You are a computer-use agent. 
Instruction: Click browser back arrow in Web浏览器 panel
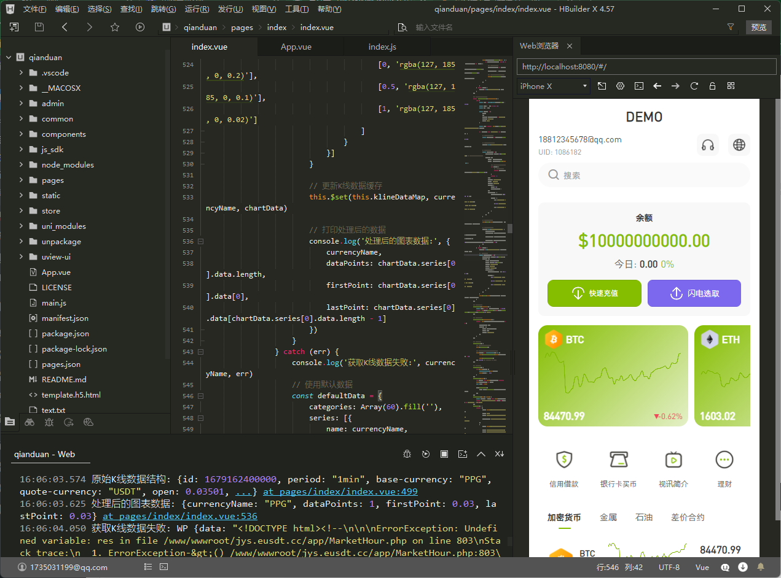point(657,86)
